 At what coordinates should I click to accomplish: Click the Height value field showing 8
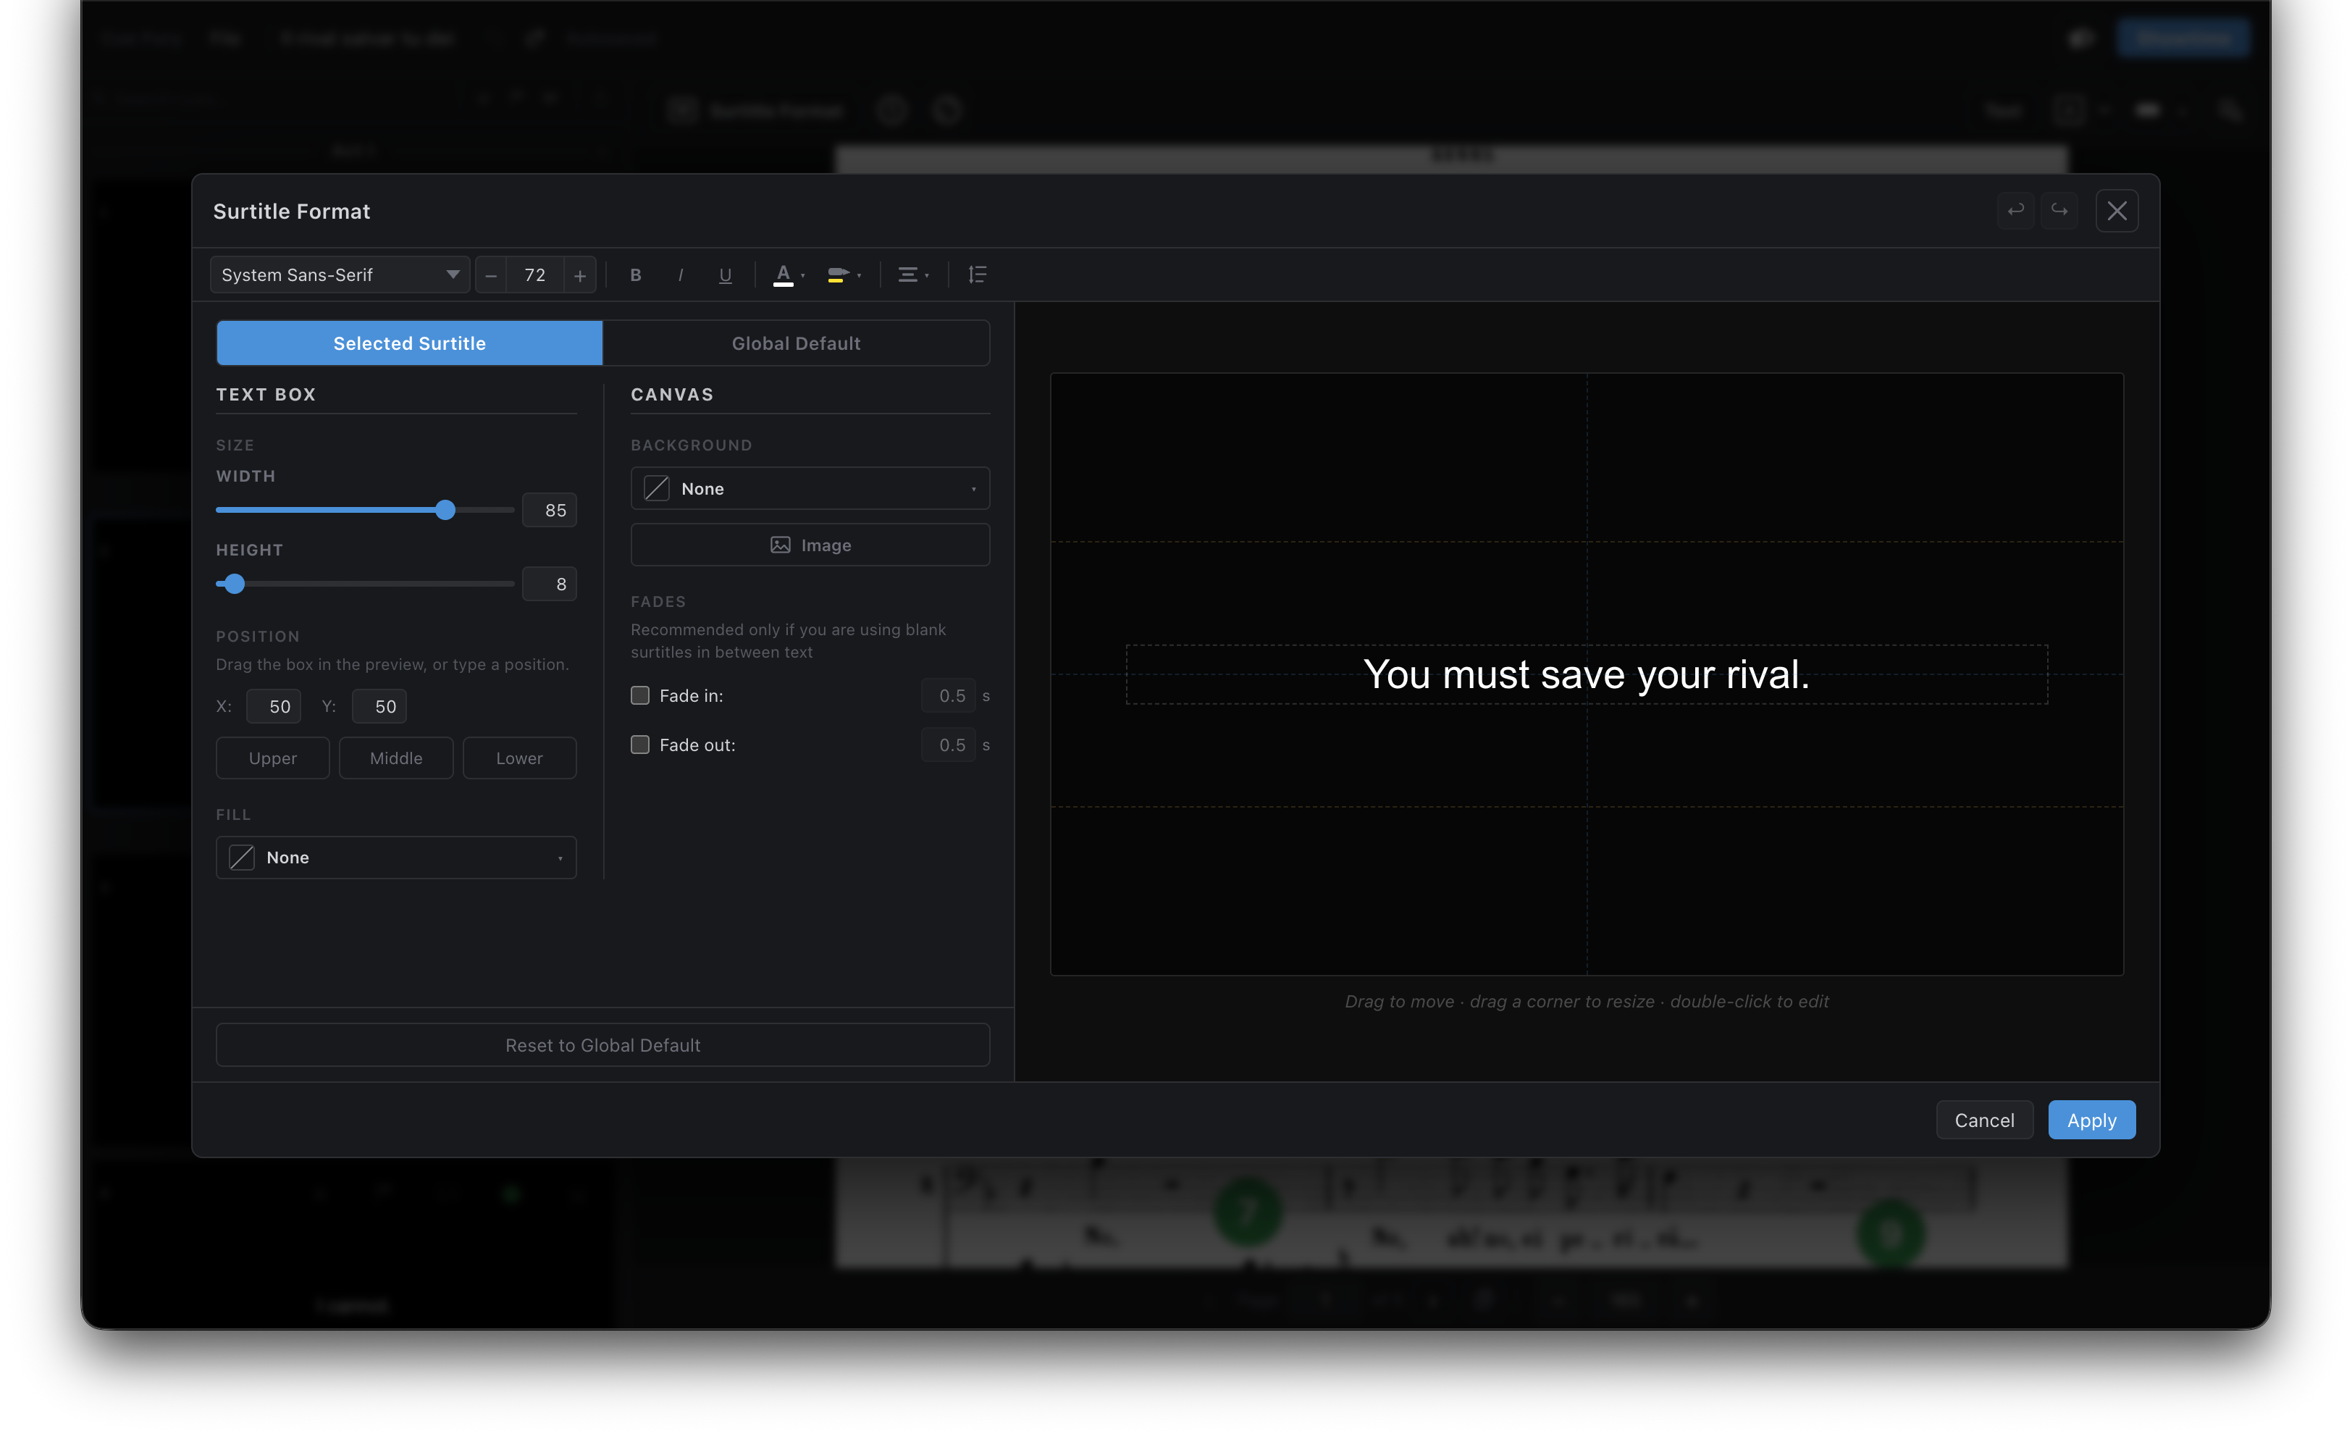(x=549, y=583)
